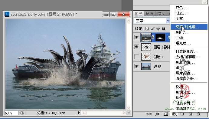The height and width of the screenshot is (119, 209).
Task: Hide the top masked layer via eye icon
Action: 136,37
